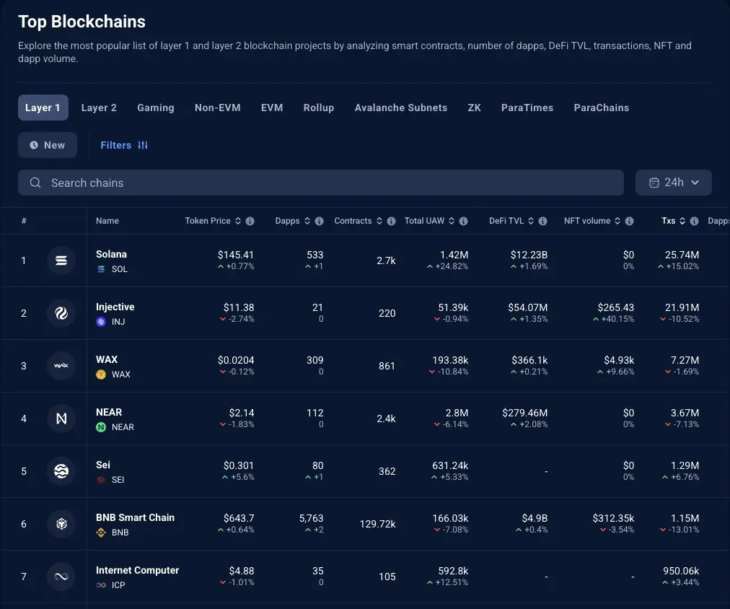730x609 pixels.
Task: Open info tooltip for Total UAW column
Action: [x=463, y=221]
